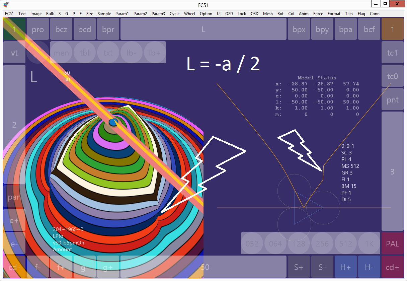Select mesh size 256

[x=322, y=243]
